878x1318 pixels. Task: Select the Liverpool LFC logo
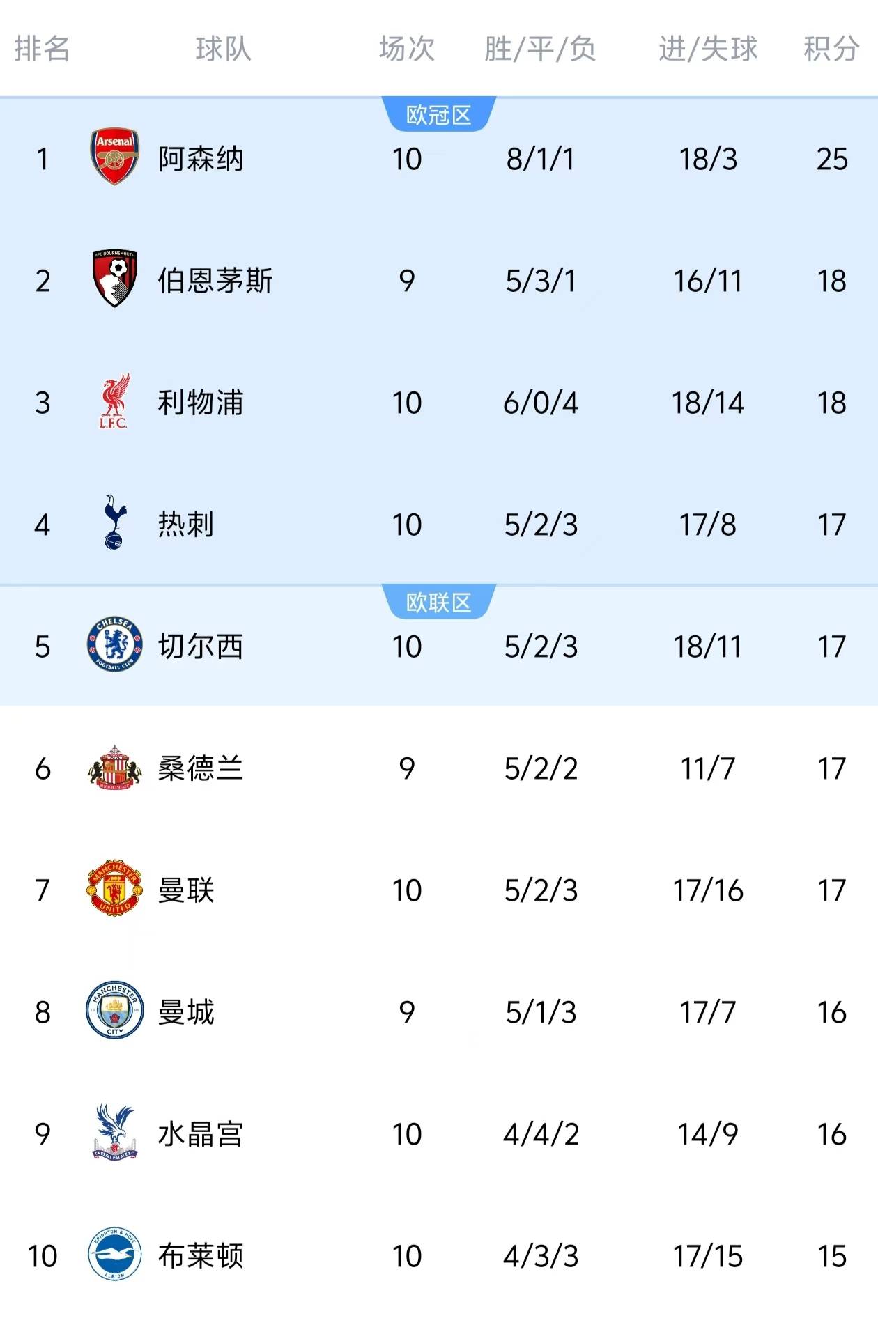[114, 402]
